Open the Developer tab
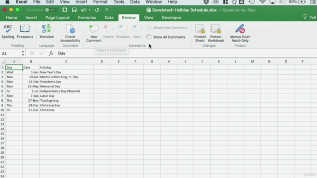 [171, 18]
